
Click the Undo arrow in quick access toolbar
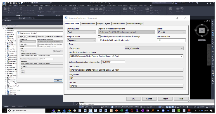click(24, 3)
